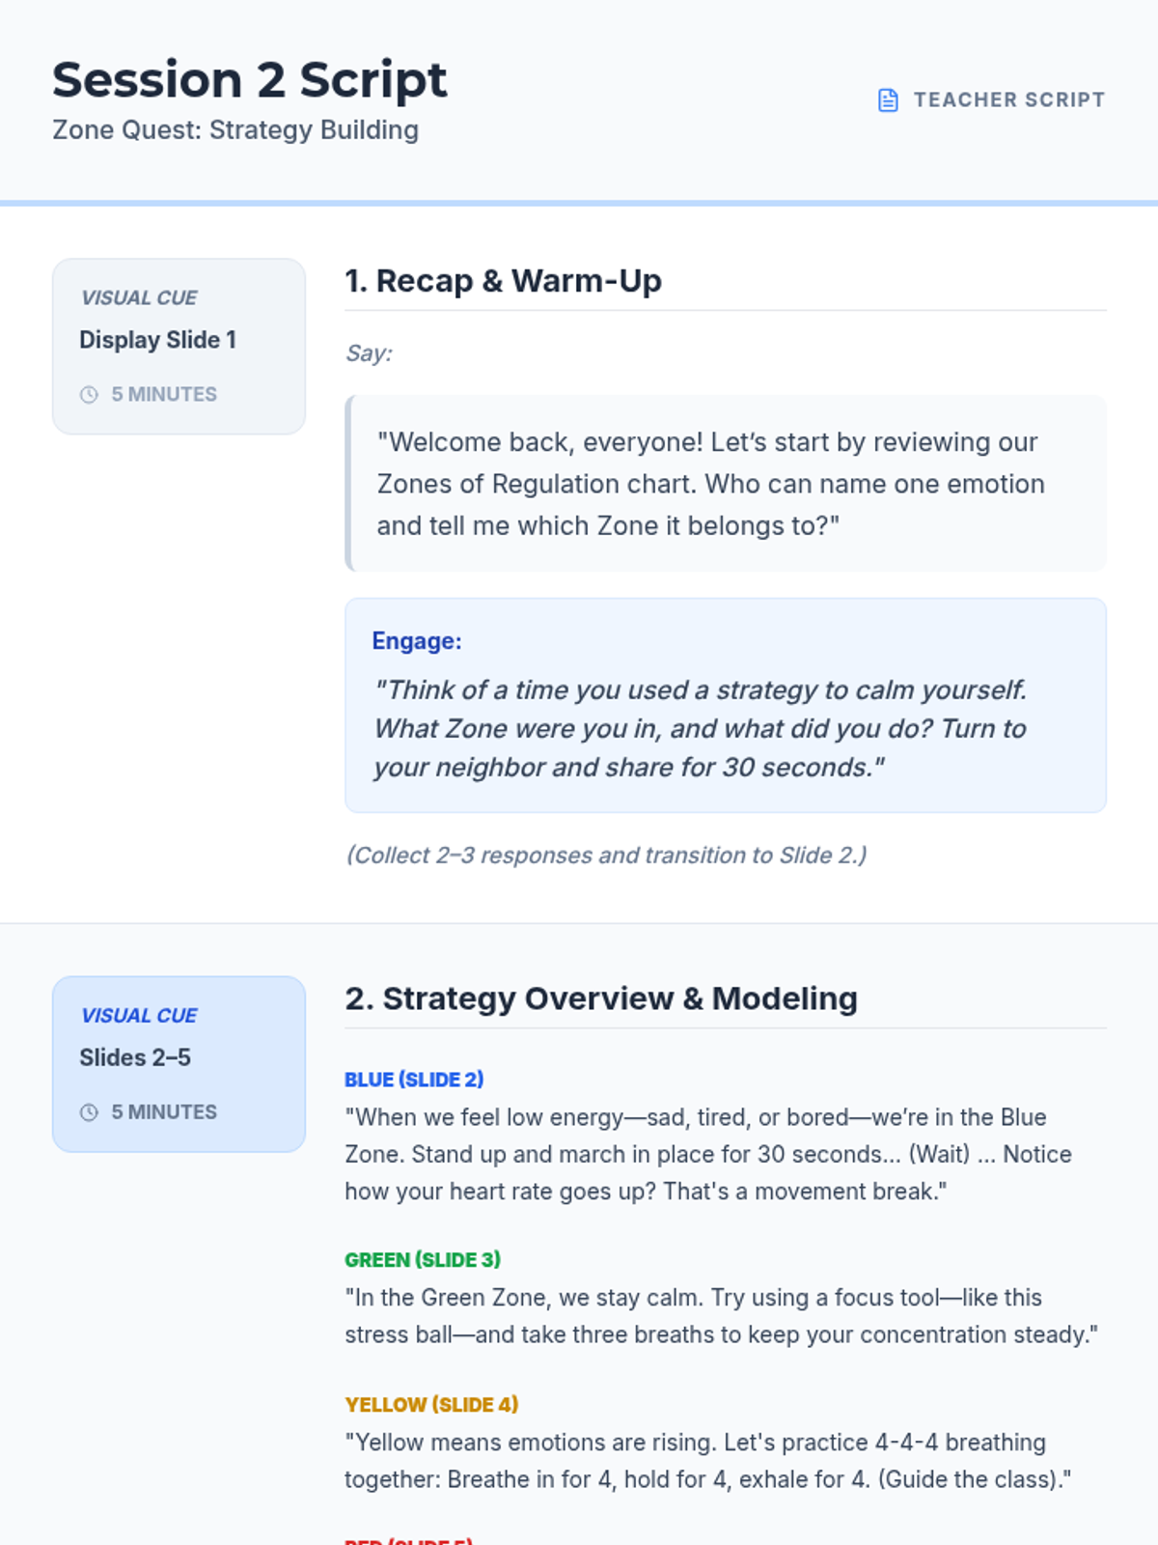Click the Blue (Slide 2) label

[x=414, y=1080]
